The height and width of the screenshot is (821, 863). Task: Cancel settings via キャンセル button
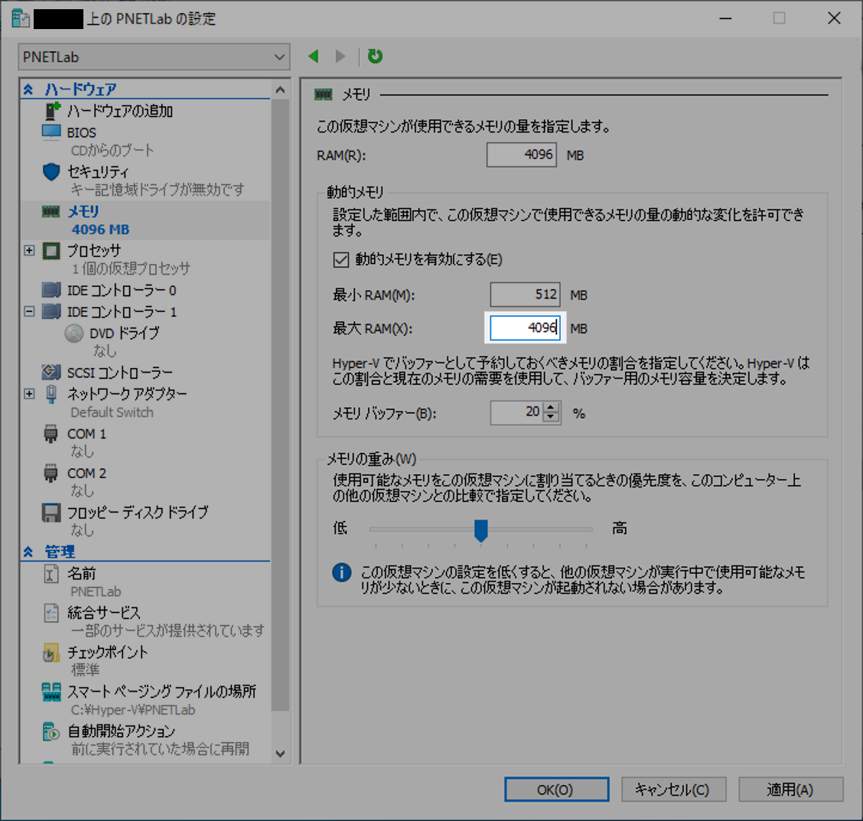pos(674,789)
